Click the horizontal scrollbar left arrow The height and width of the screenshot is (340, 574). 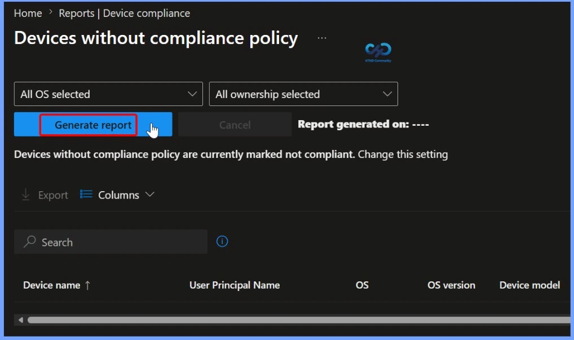(20, 320)
